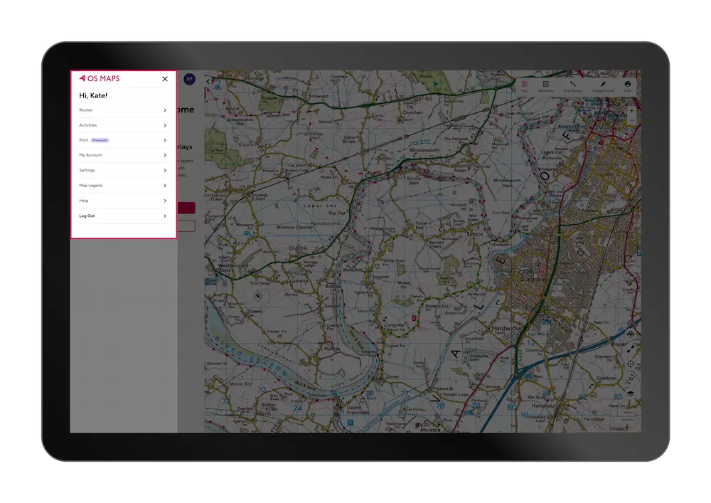Open Activities in the map toolbar
The width and height of the screenshot is (711, 503).
tap(546, 86)
